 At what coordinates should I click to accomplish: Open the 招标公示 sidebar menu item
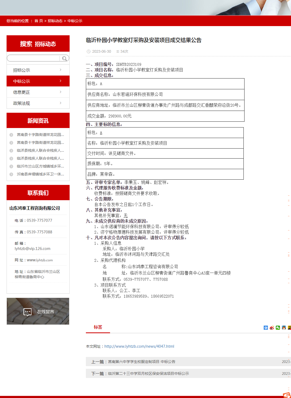(x=38, y=70)
